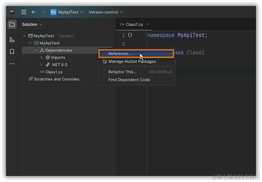The image size is (262, 182).
Task: Navigate back with the left arrow
Action: [34, 12]
